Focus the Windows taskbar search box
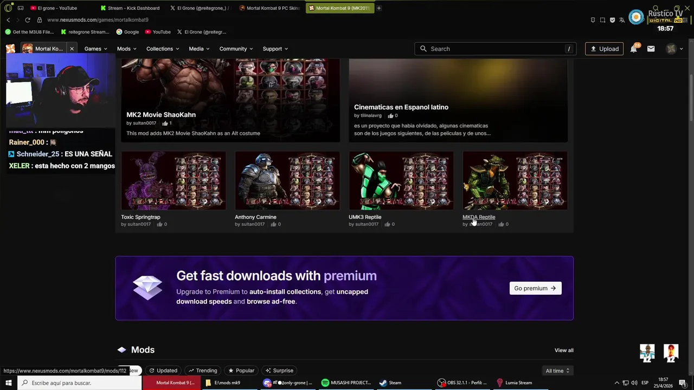This screenshot has height=390, width=694. point(79,383)
